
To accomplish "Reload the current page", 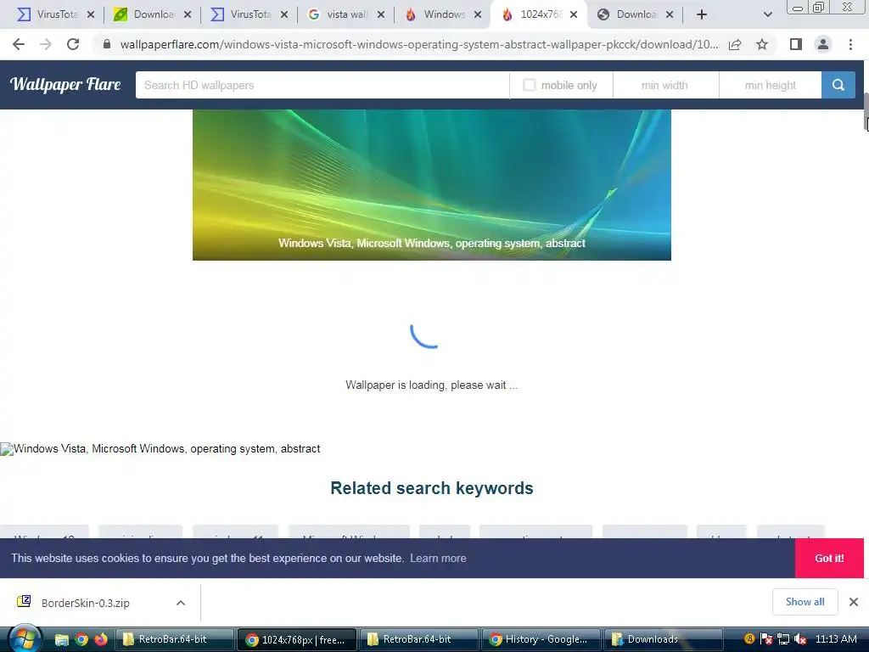I will (73, 44).
